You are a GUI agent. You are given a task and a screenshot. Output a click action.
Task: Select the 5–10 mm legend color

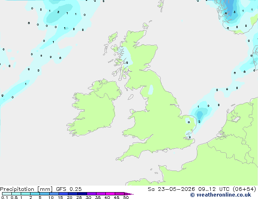[x=44, y=194]
